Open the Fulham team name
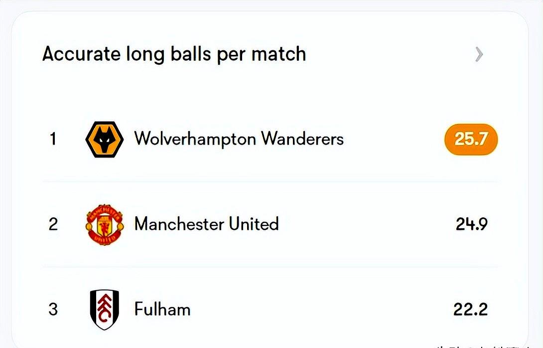This screenshot has height=348, width=543. tap(162, 310)
